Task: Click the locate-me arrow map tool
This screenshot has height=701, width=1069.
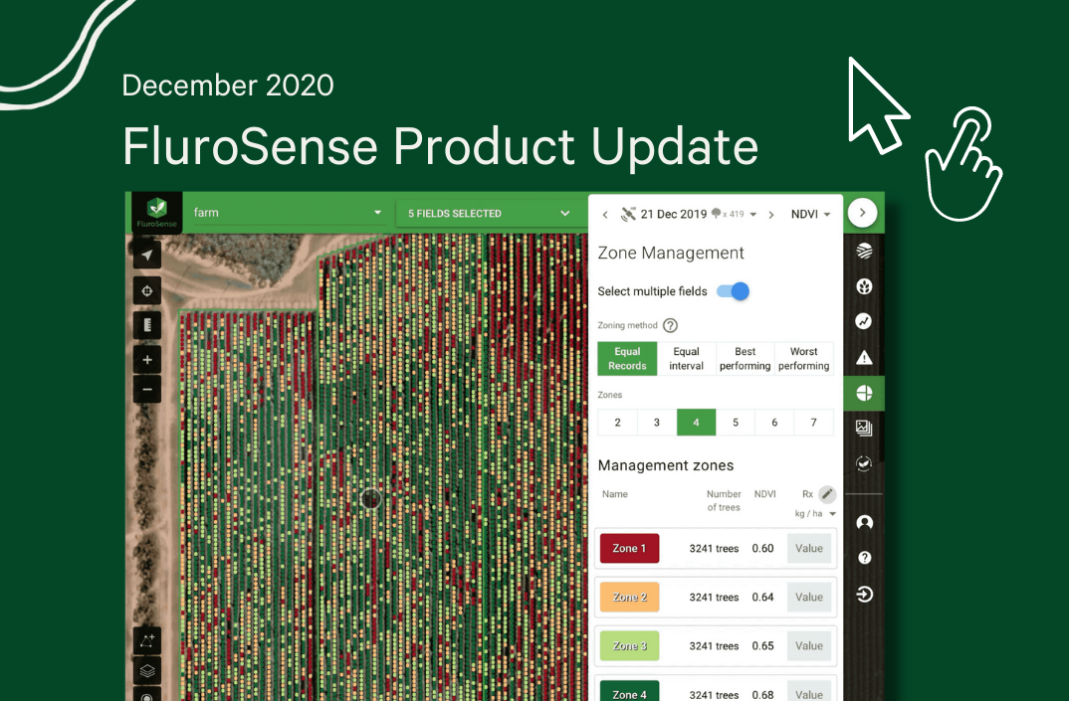Action: tap(147, 256)
